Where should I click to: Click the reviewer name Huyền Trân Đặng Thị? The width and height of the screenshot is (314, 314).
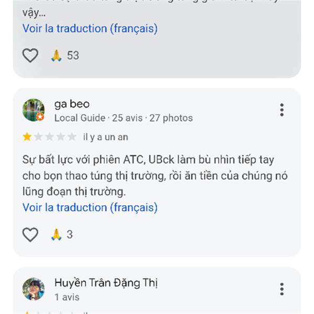coord(106,283)
